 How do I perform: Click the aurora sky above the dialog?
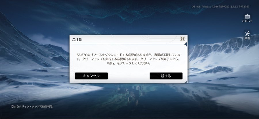pos(129,18)
